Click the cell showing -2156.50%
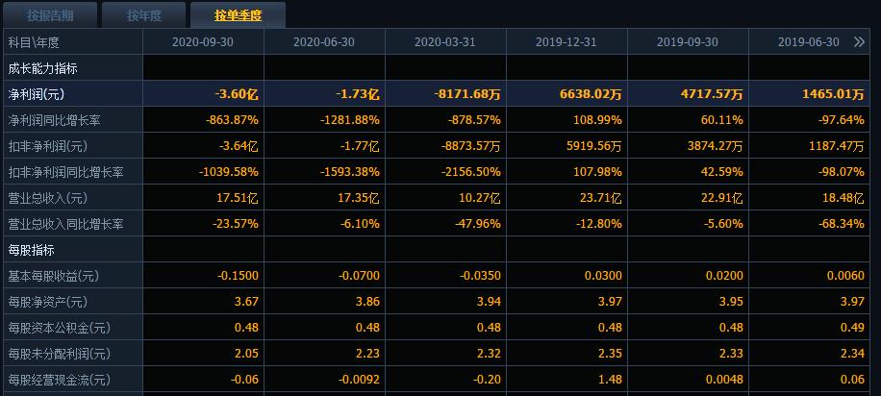 (471, 172)
